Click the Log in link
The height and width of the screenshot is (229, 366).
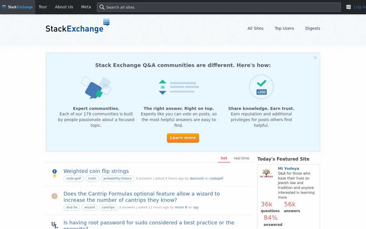(x=360, y=7)
